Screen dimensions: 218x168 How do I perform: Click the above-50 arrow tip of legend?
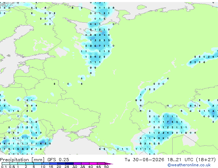pyautogui.click(x=109, y=164)
